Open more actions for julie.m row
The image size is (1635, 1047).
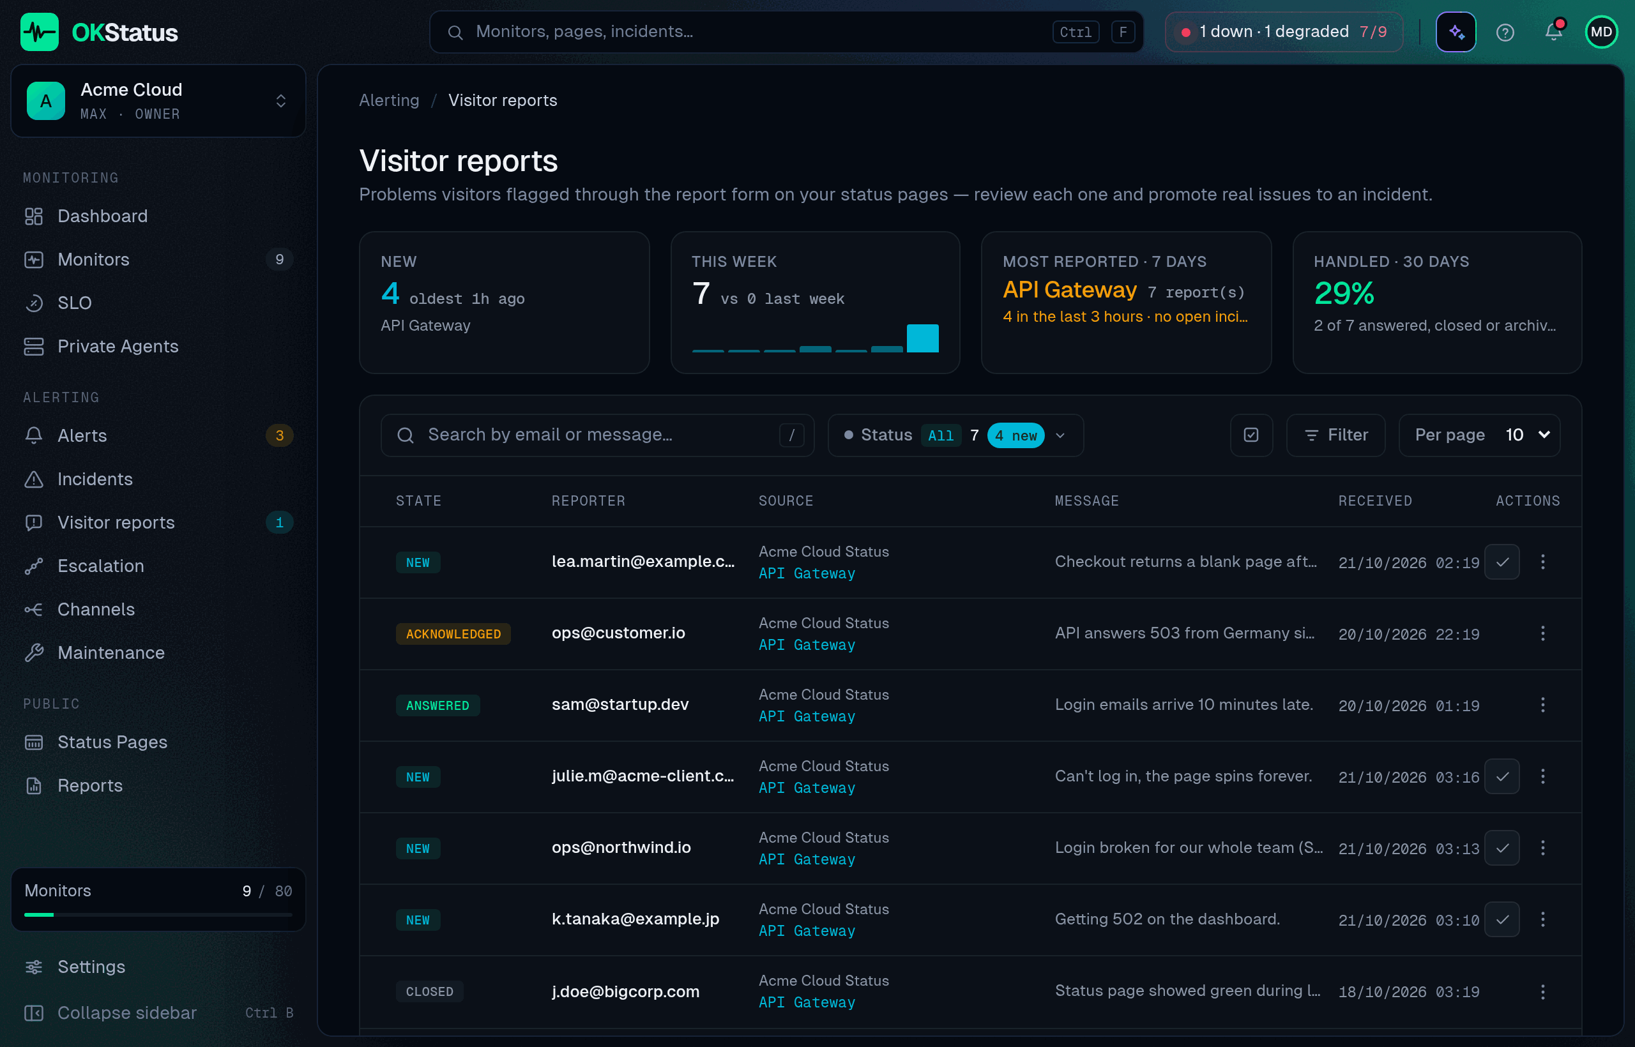pyautogui.click(x=1542, y=776)
